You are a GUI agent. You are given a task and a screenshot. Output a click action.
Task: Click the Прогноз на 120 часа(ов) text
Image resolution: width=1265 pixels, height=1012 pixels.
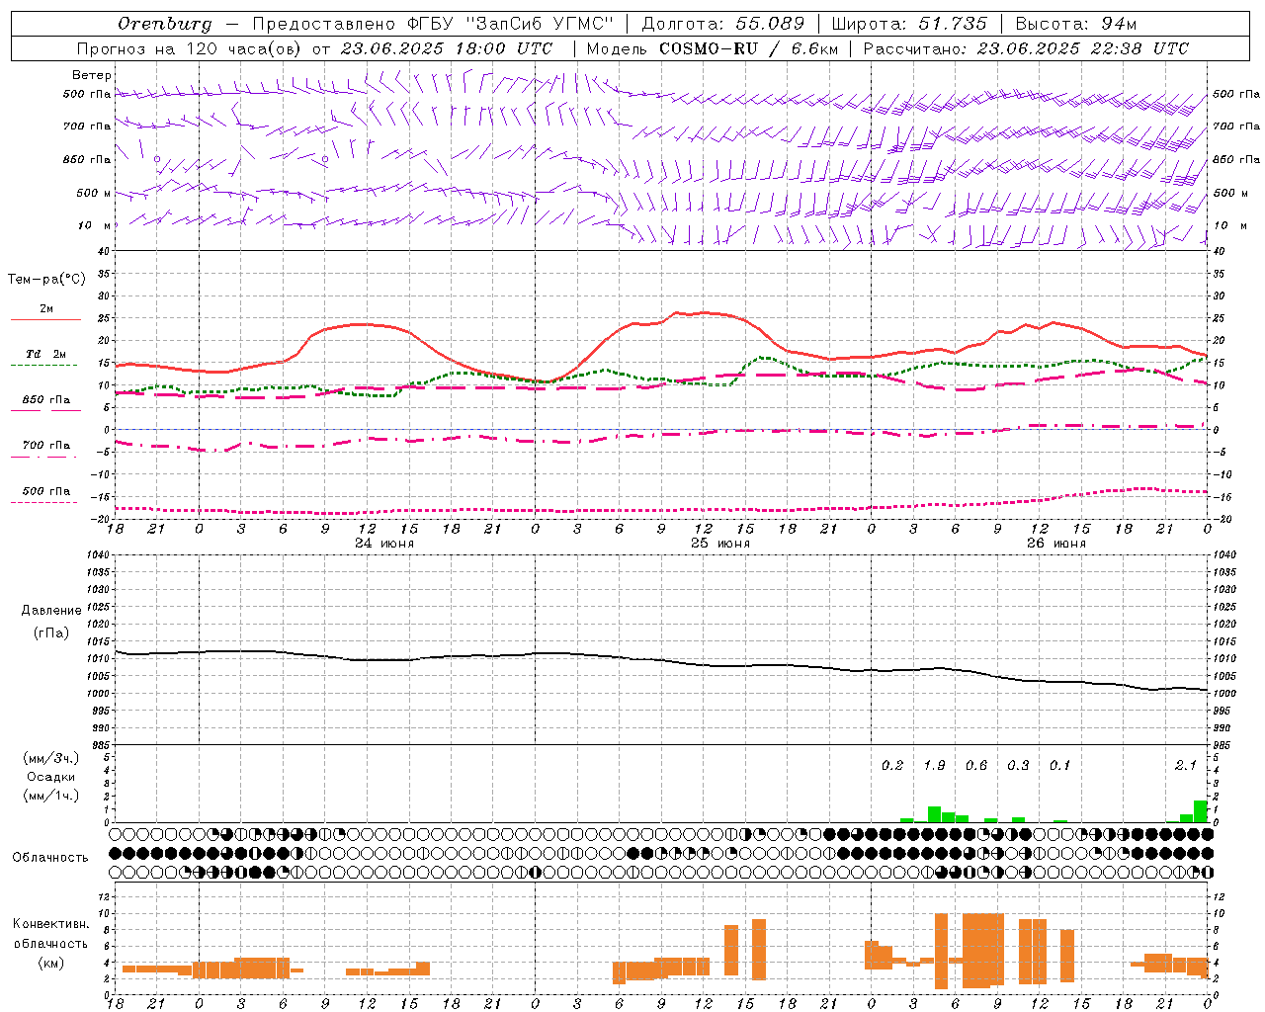(x=190, y=48)
